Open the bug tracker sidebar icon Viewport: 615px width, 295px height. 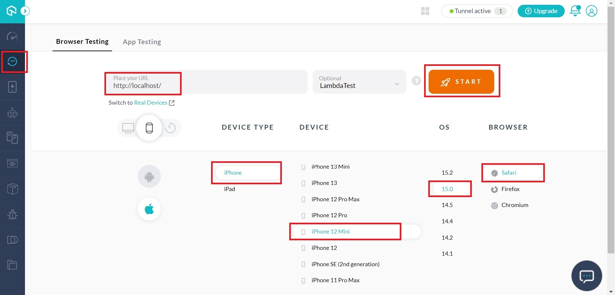pyautogui.click(x=12, y=214)
